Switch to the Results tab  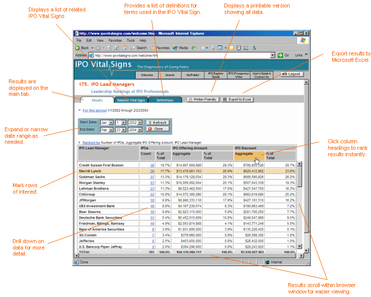(x=97, y=100)
